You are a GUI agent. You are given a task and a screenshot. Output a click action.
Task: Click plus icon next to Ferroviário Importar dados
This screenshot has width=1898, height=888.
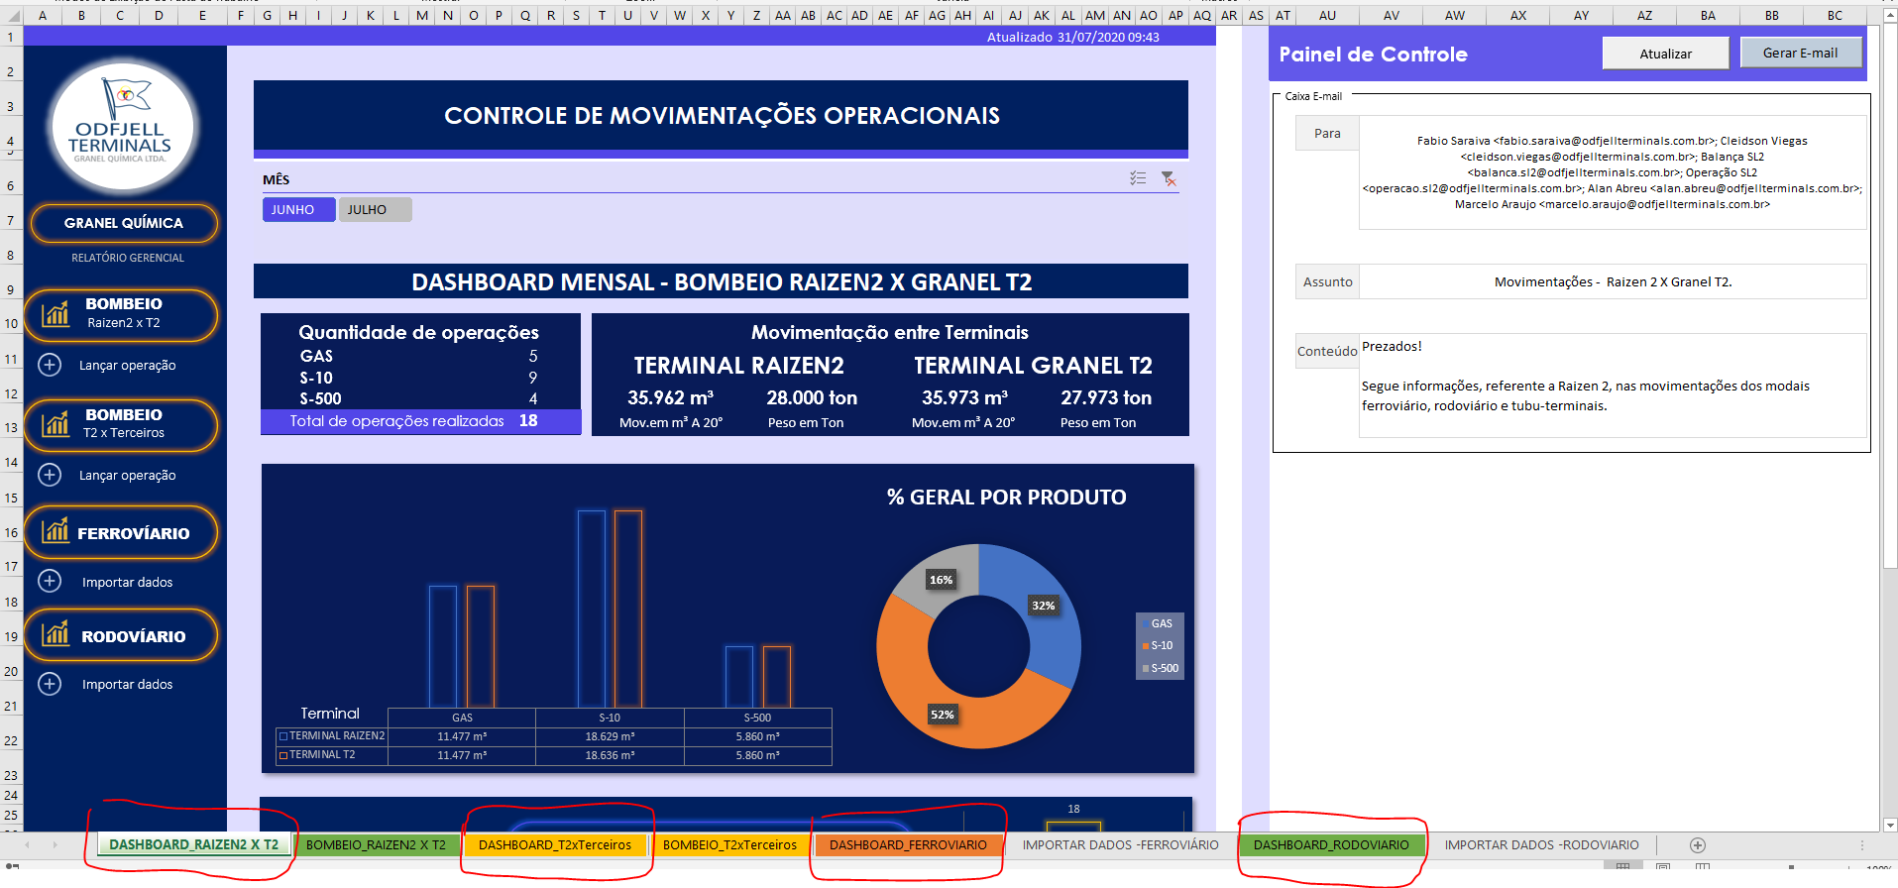point(50,581)
